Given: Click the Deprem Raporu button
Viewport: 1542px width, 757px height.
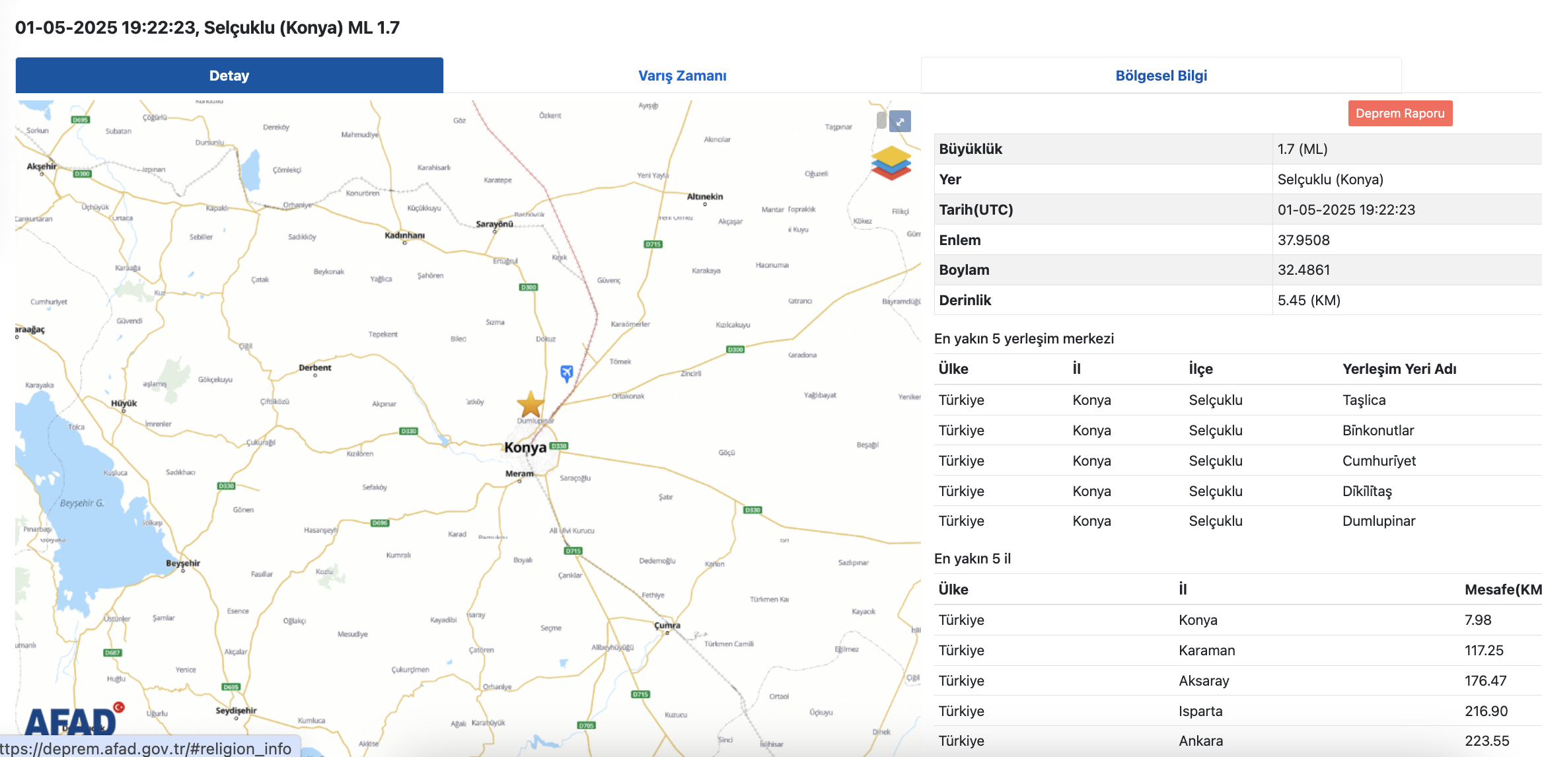Looking at the screenshot, I should (1400, 113).
